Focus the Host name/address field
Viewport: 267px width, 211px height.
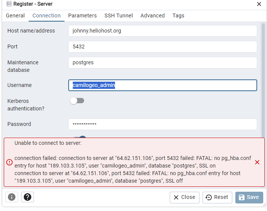click(x=163, y=31)
